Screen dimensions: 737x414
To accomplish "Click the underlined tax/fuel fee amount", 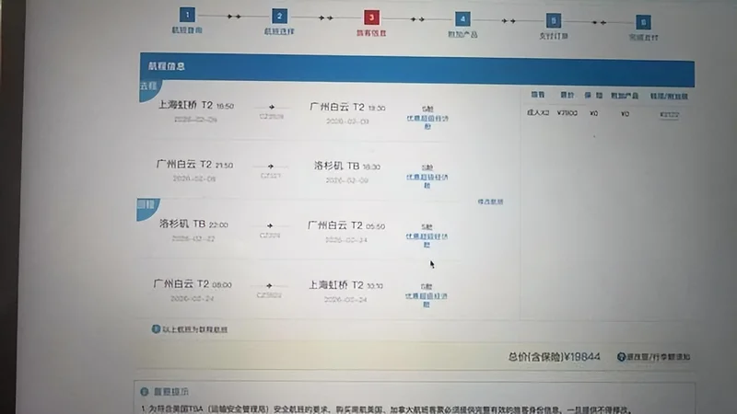I will pos(670,115).
